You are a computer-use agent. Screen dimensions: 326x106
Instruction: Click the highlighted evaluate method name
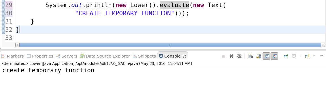pyautogui.click(x=174, y=5)
